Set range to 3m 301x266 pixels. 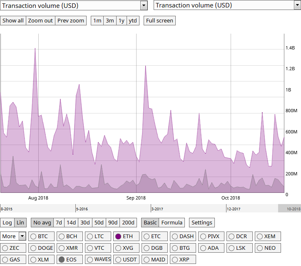pos(110,20)
